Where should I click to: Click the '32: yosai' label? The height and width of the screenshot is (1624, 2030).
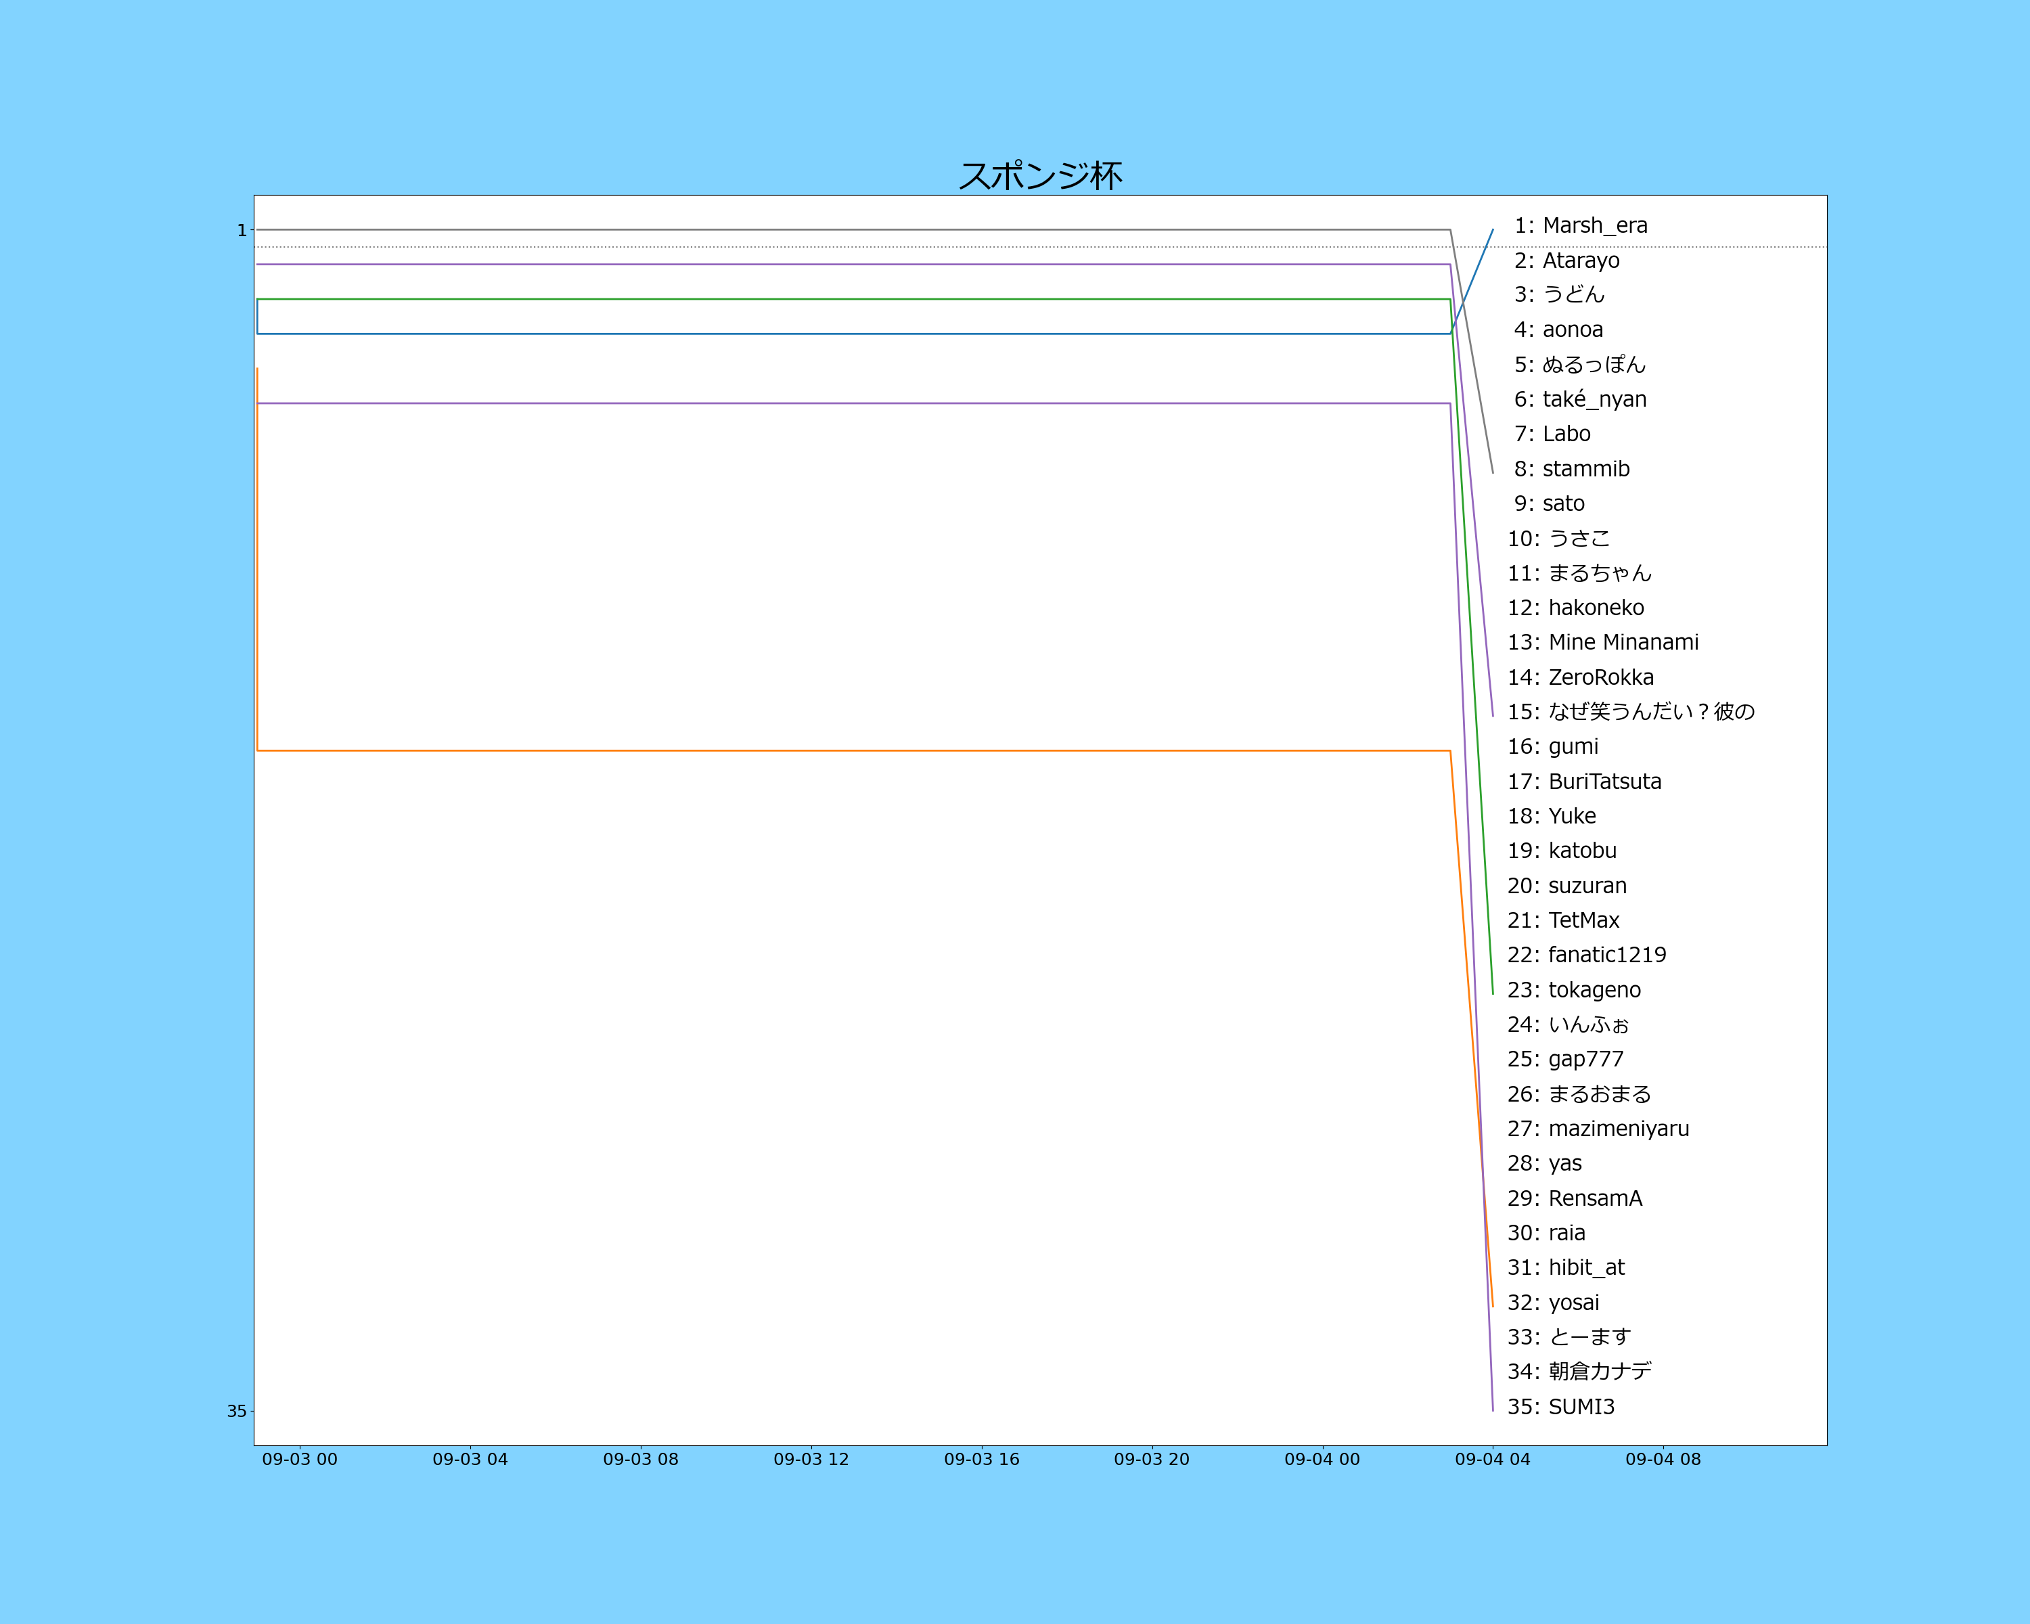point(1553,1302)
